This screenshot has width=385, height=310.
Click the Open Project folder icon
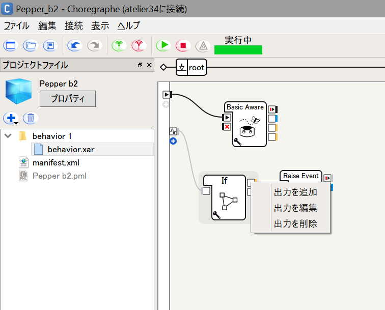click(x=31, y=45)
